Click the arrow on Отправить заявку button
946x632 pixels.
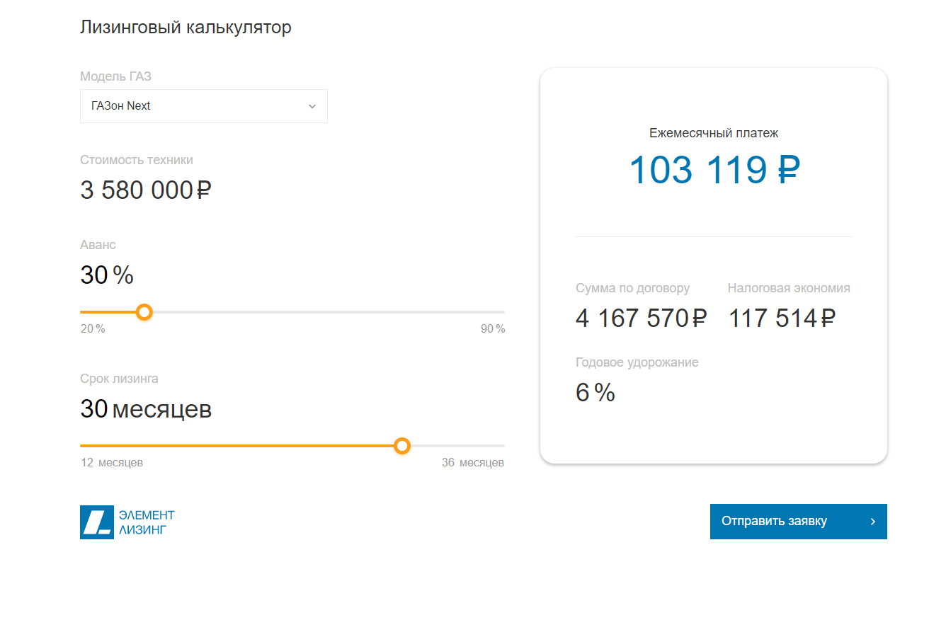click(873, 522)
